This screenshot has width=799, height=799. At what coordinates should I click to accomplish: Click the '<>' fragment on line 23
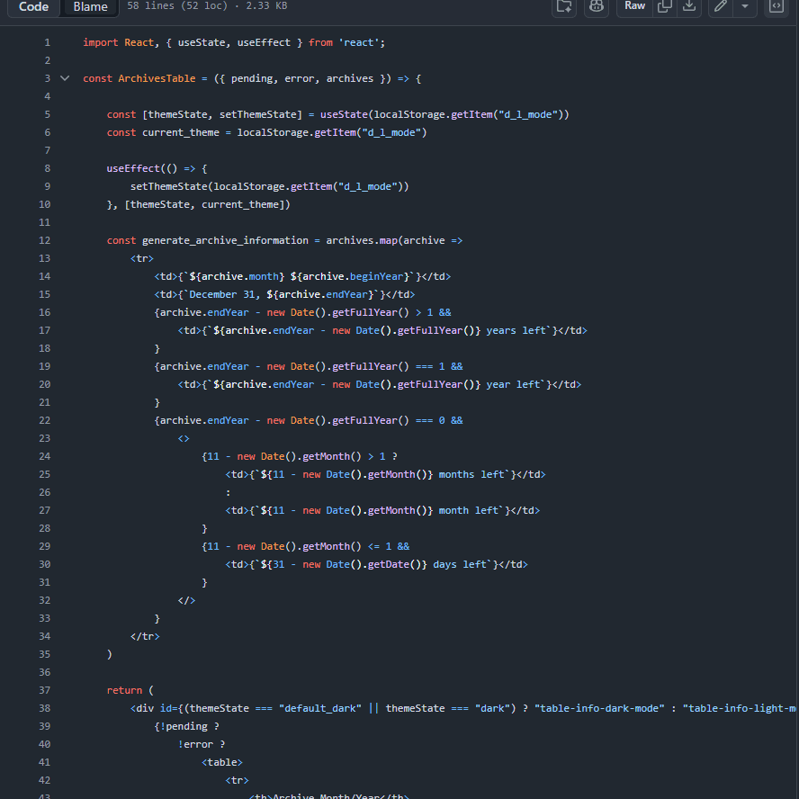[184, 439]
